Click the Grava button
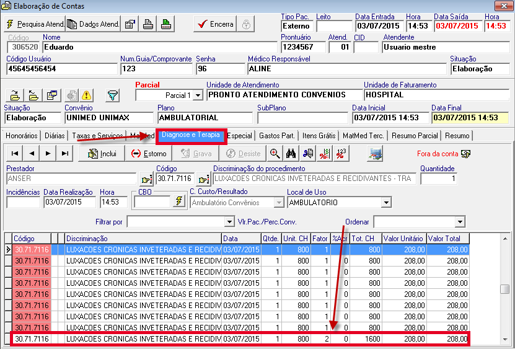Screen dimensions: 515x349 click(195, 154)
